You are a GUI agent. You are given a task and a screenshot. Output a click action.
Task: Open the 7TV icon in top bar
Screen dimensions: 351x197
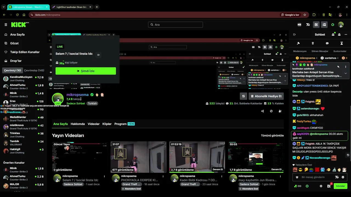point(308,25)
